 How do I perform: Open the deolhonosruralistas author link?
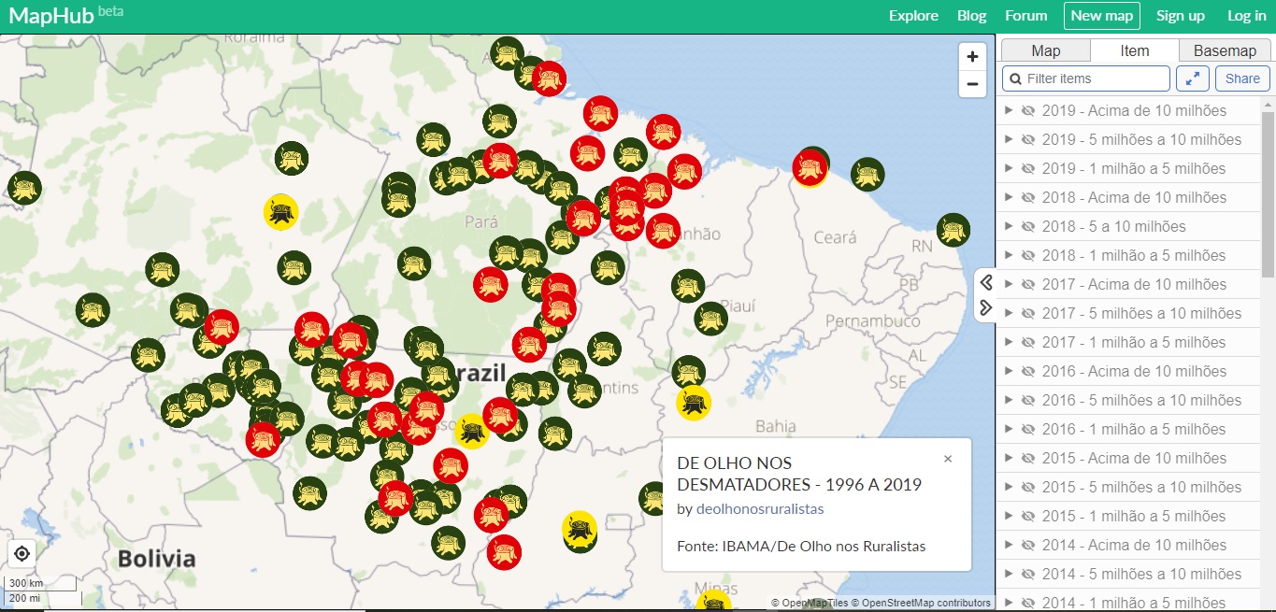click(x=760, y=509)
